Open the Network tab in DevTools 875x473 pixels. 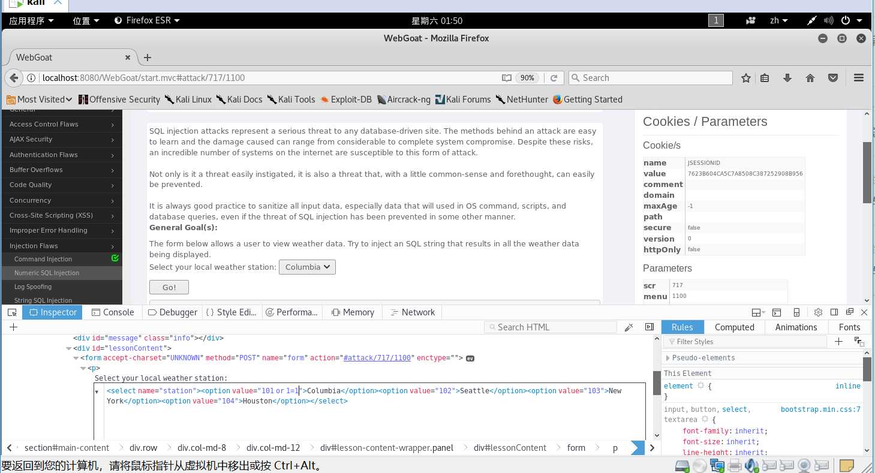click(412, 312)
